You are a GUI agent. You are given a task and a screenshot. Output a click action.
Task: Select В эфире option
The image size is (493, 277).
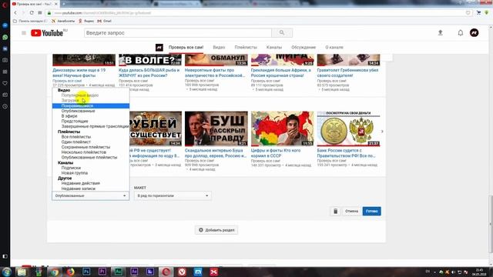tap(69, 116)
